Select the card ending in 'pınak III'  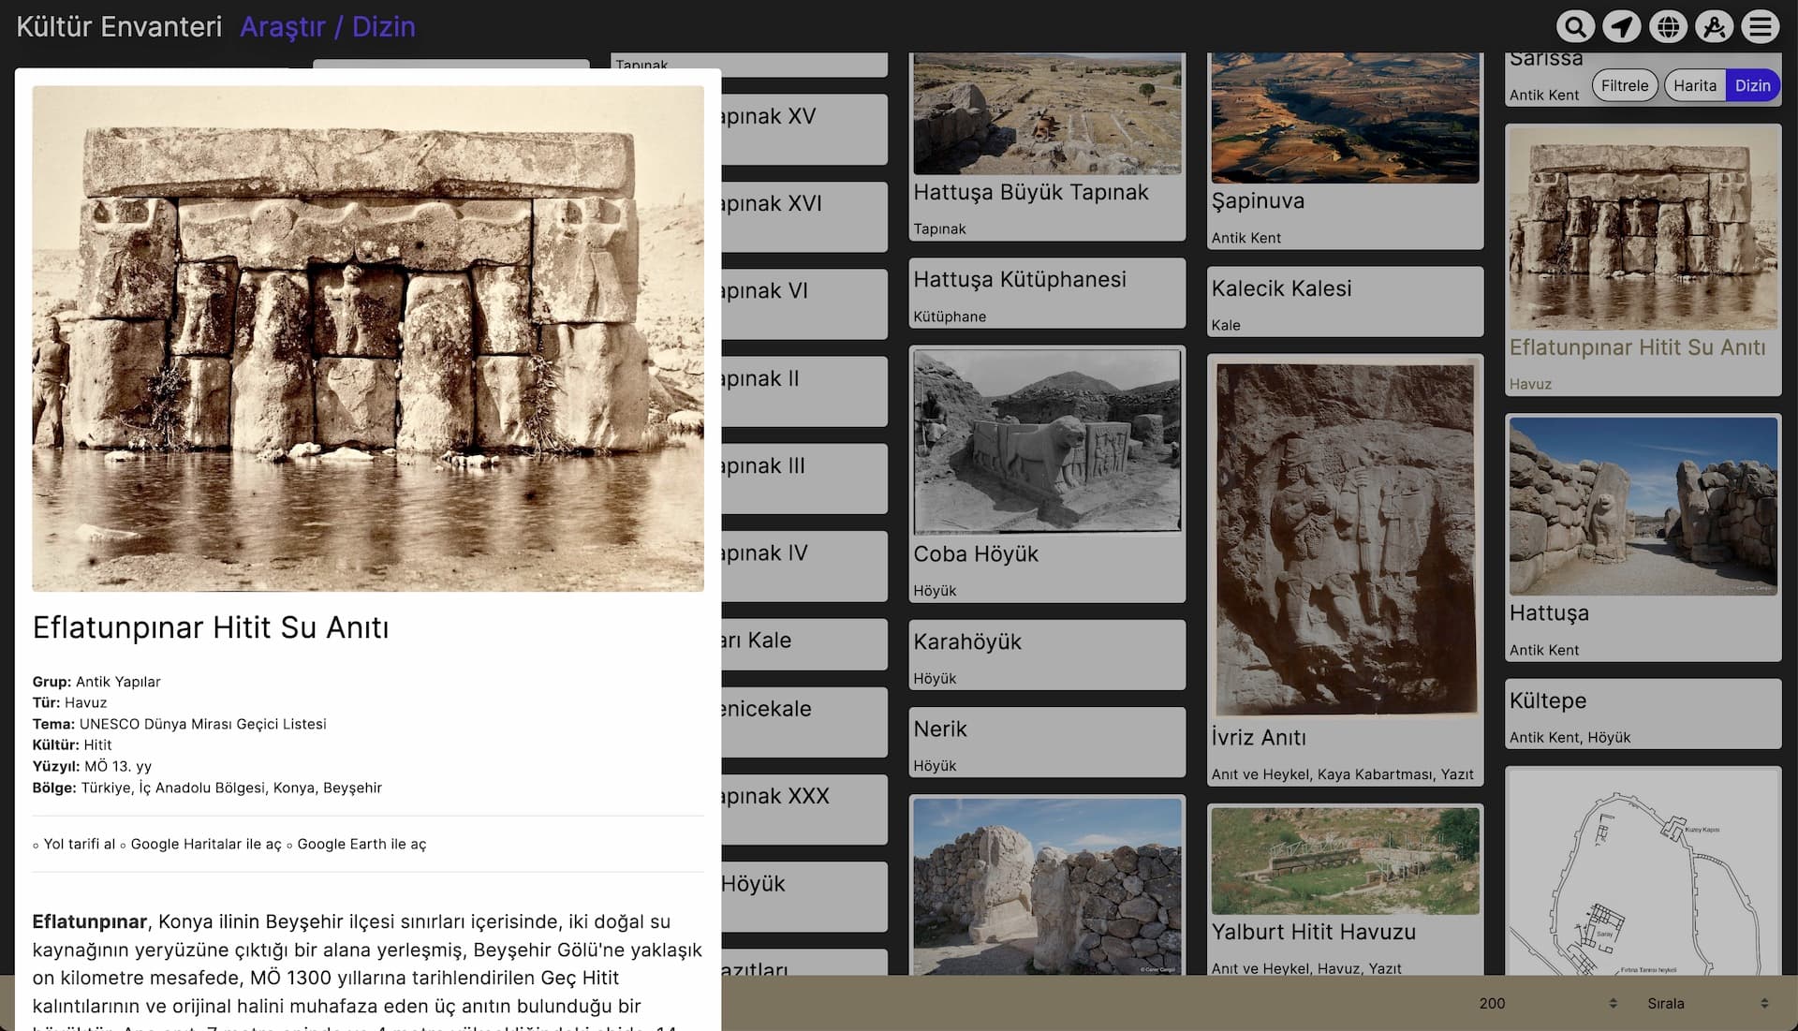[x=804, y=479]
